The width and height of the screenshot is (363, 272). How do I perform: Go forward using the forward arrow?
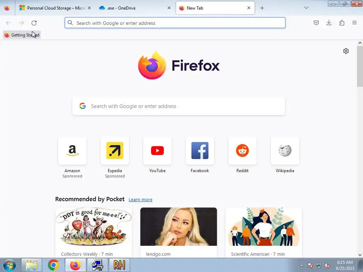21,23
